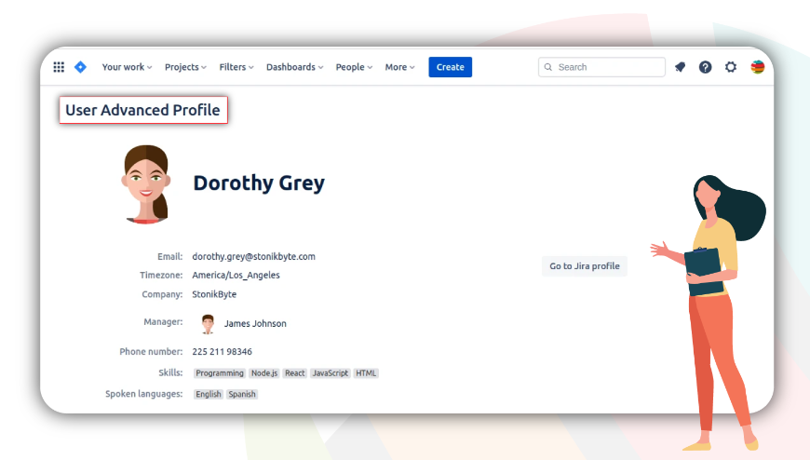Image resolution: width=810 pixels, height=460 pixels.
Task: Open the notifications bell icon
Action: point(681,67)
